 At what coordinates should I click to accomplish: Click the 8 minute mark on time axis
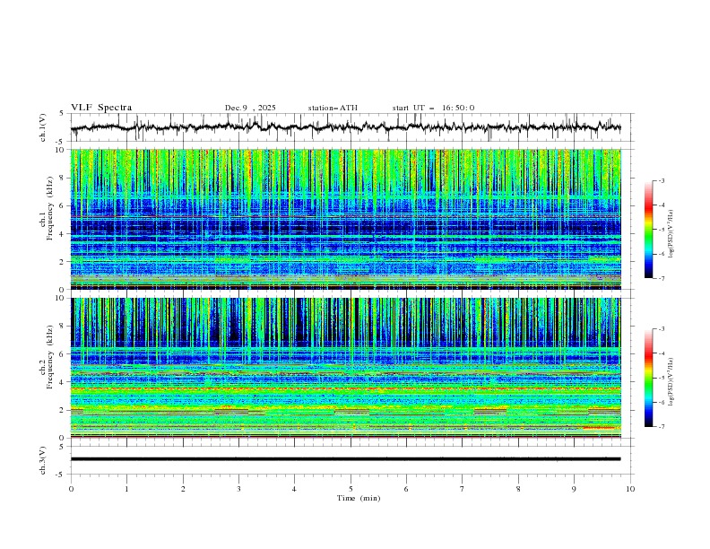[518, 489]
